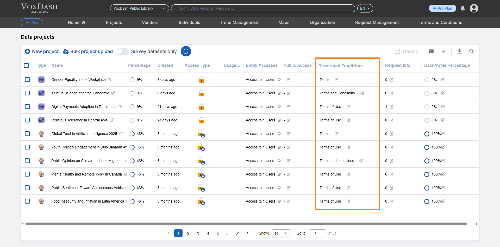The image size is (500, 247).
Task: Click the notifications bell icon
Action: (463, 9)
